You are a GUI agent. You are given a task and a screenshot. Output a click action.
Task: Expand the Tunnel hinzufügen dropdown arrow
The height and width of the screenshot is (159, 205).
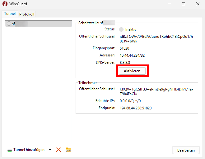tap(50, 150)
